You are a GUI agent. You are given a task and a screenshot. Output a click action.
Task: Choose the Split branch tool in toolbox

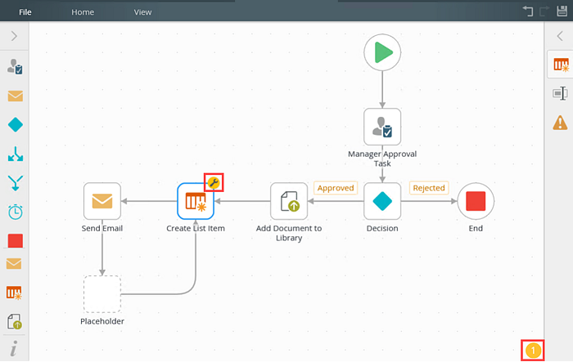(x=15, y=154)
